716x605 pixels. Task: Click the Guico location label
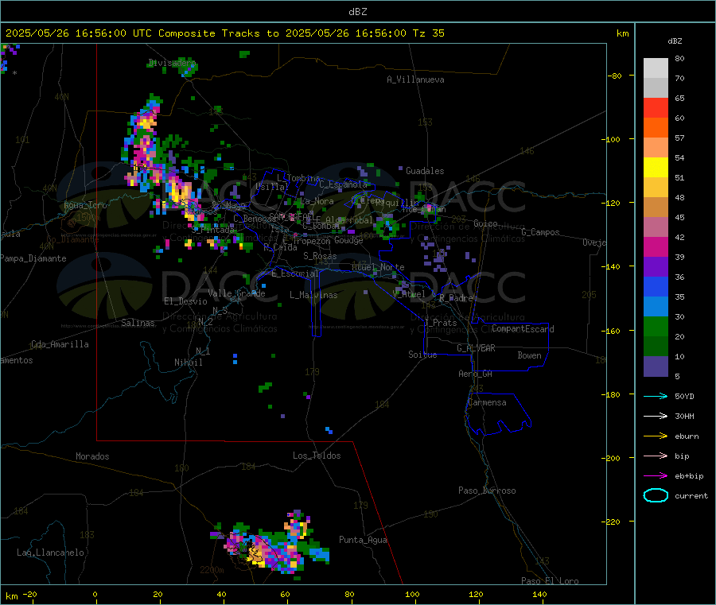point(485,223)
